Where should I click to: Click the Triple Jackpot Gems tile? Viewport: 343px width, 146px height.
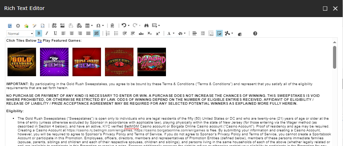(87, 62)
